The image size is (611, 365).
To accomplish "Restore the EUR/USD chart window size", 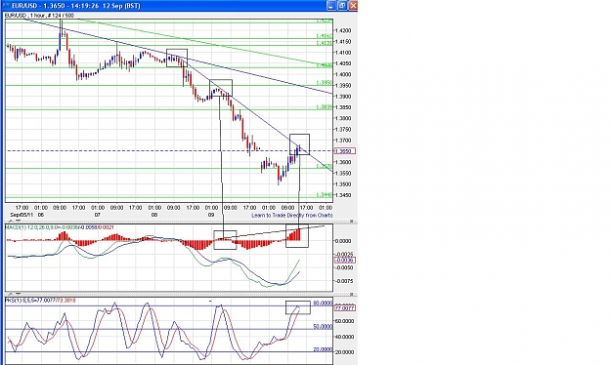I will pos(342,6).
